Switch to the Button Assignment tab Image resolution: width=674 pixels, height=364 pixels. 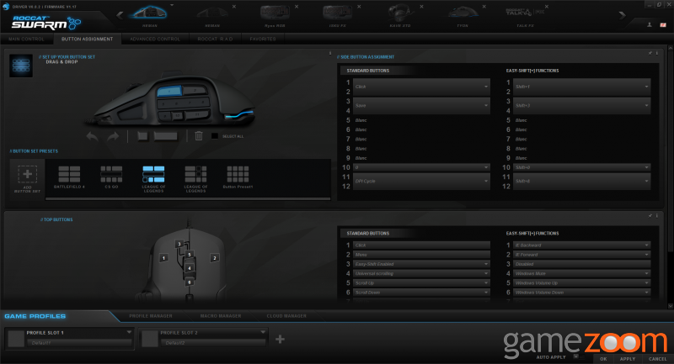pyautogui.click(x=88, y=39)
